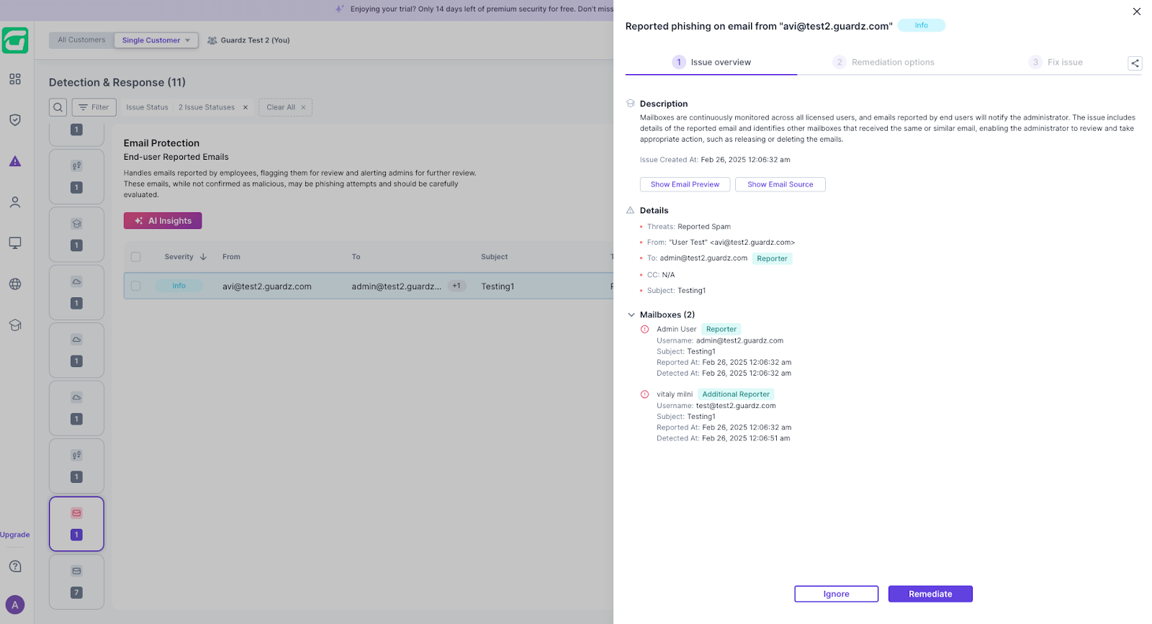Tick the checkbox for avi@test2.guardz.com row
This screenshot has width=1152, height=624.
tap(136, 286)
